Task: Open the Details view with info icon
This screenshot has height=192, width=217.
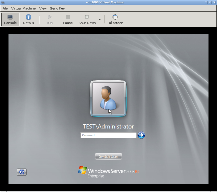Action: [x=28, y=19]
